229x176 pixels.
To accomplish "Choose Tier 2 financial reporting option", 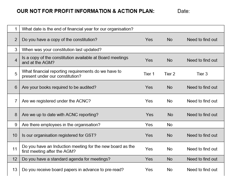I will click(x=170, y=74).
